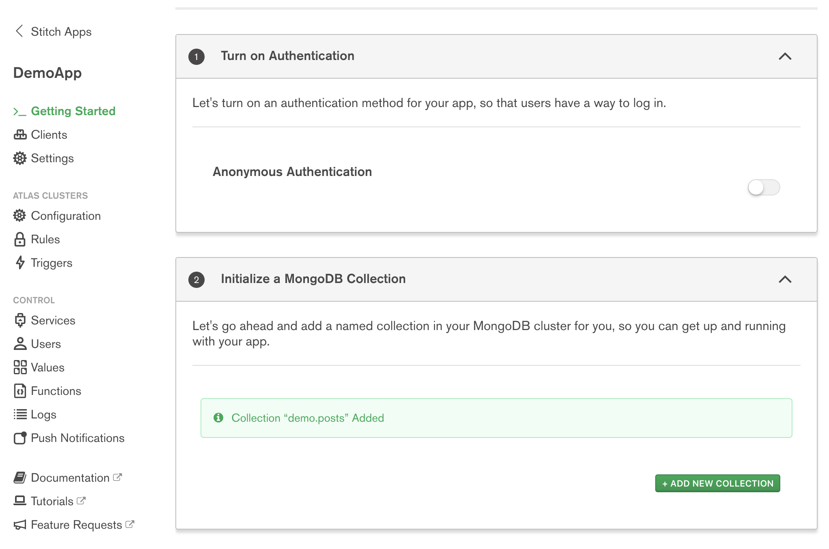Image resolution: width=829 pixels, height=549 pixels.
Task: Click the Push Notifications icon
Action: point(20,438)
